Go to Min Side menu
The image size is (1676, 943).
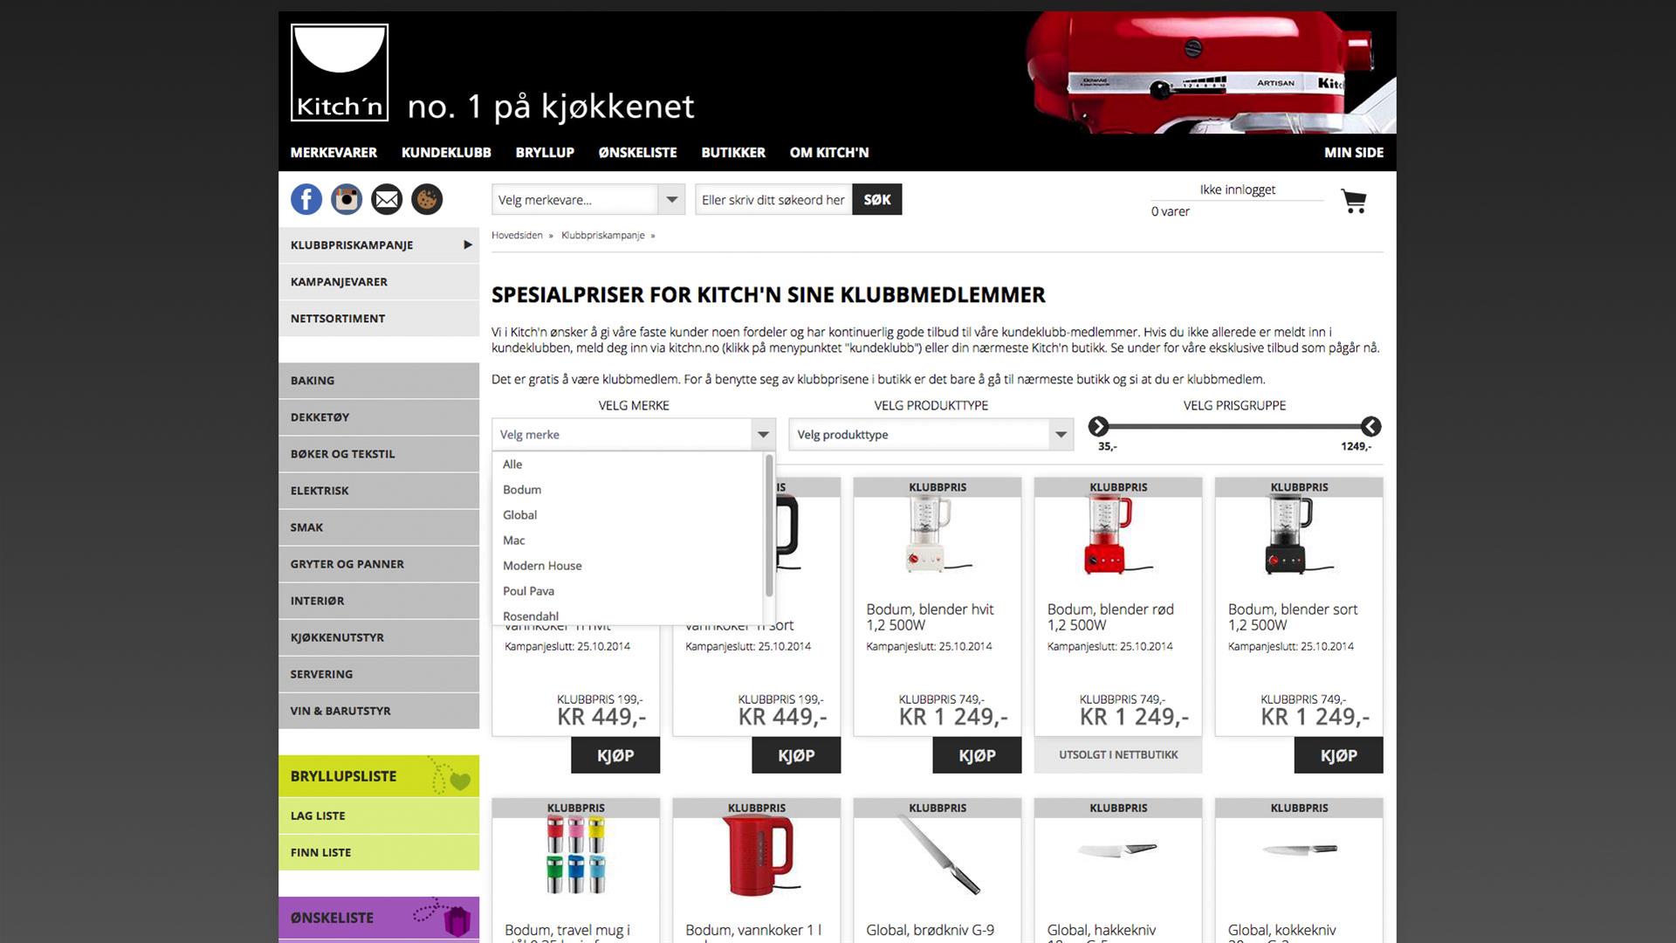click(1353, 153)
